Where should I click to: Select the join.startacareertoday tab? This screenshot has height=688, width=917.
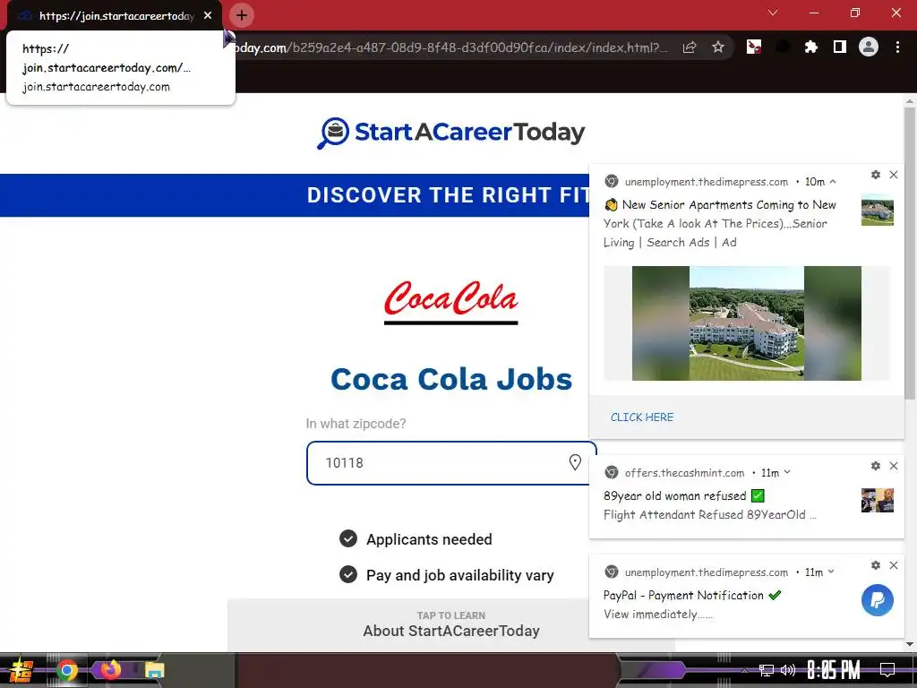coord(115,16)
